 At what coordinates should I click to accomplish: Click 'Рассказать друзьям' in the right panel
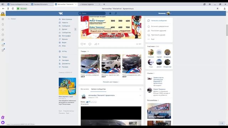pos(159,31)
